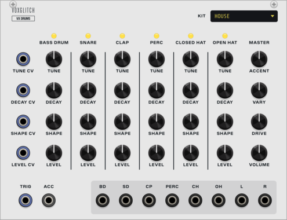Click the BD output jack
This screenshot has width=287, height=220.
pyautogui.click(x=103, y=200)
